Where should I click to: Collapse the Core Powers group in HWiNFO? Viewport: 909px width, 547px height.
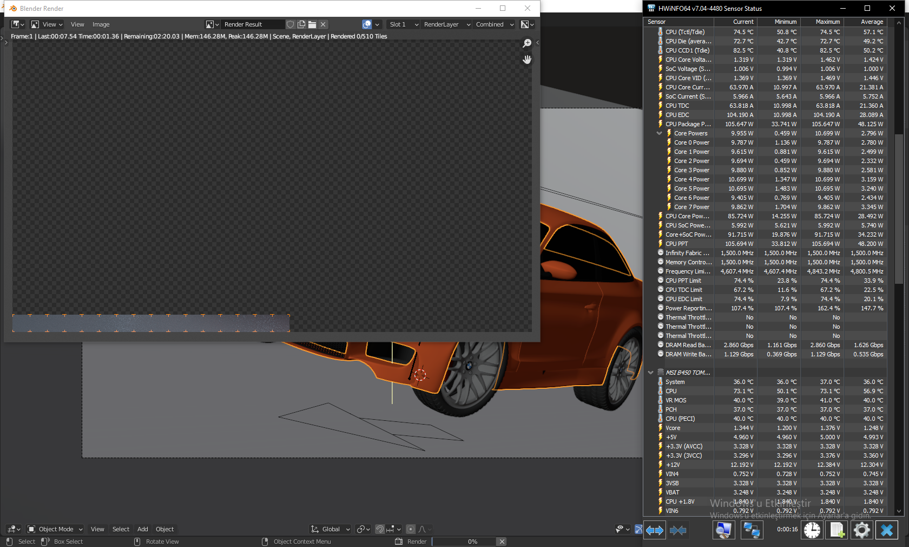click(x=659, y=133)
